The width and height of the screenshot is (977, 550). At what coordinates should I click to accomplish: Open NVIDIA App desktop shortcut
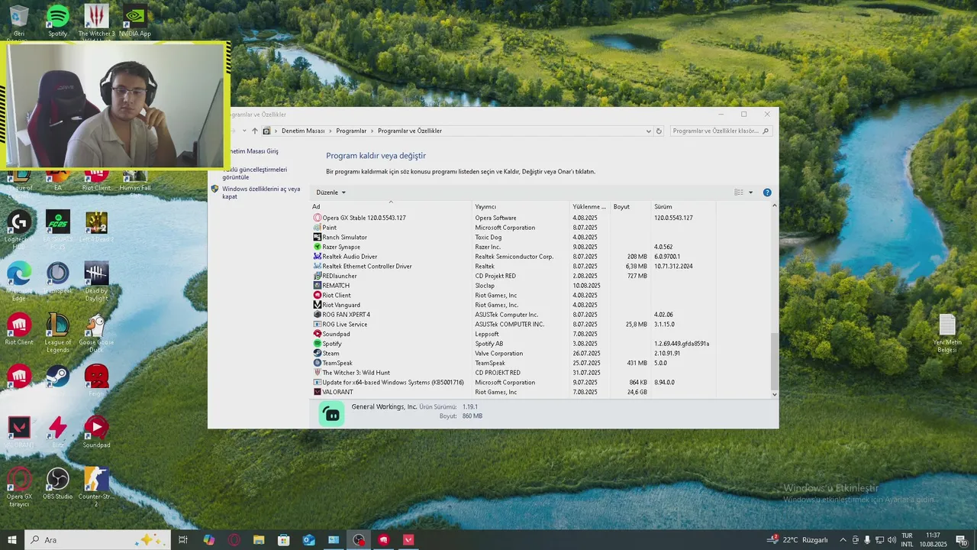tap(135, 21)
